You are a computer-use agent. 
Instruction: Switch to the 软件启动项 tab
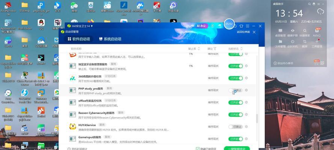tap(79, 39)
